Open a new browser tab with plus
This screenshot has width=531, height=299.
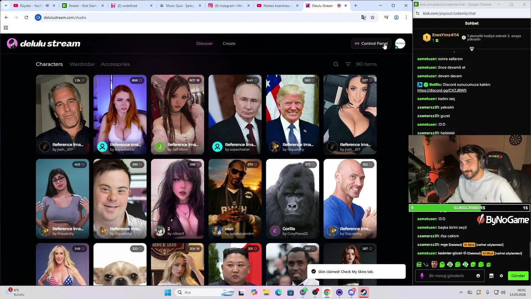tap(356, 6)
